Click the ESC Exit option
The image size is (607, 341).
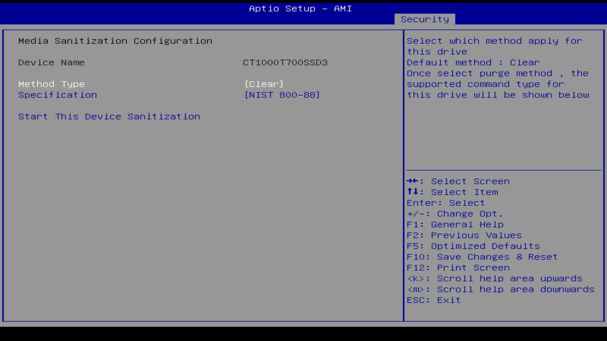(x=433, y=300)
